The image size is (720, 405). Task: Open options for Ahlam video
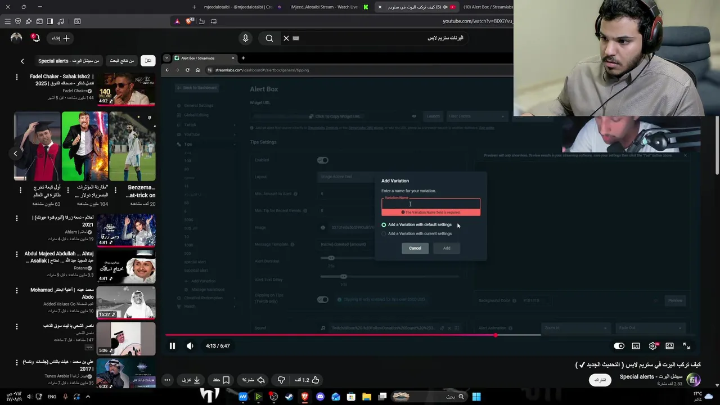click(x=16, y=218)
